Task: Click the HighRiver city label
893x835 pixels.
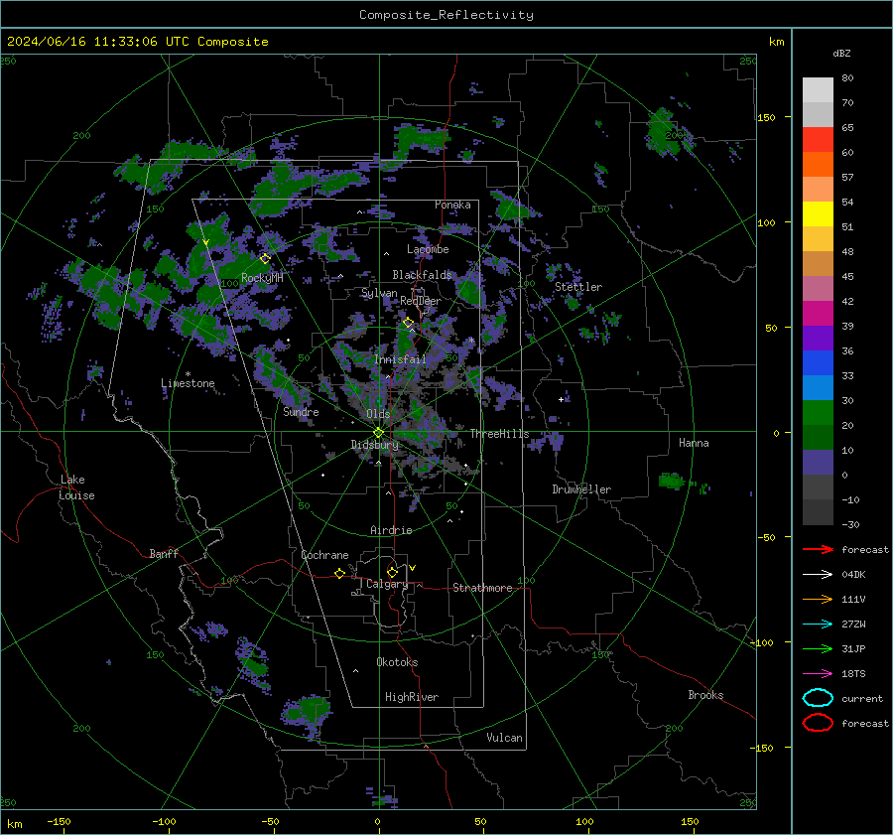Action: pos(412,697)
